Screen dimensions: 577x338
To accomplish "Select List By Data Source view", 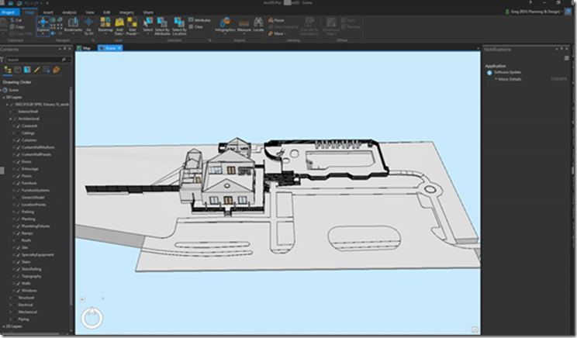I will point(17,70).
